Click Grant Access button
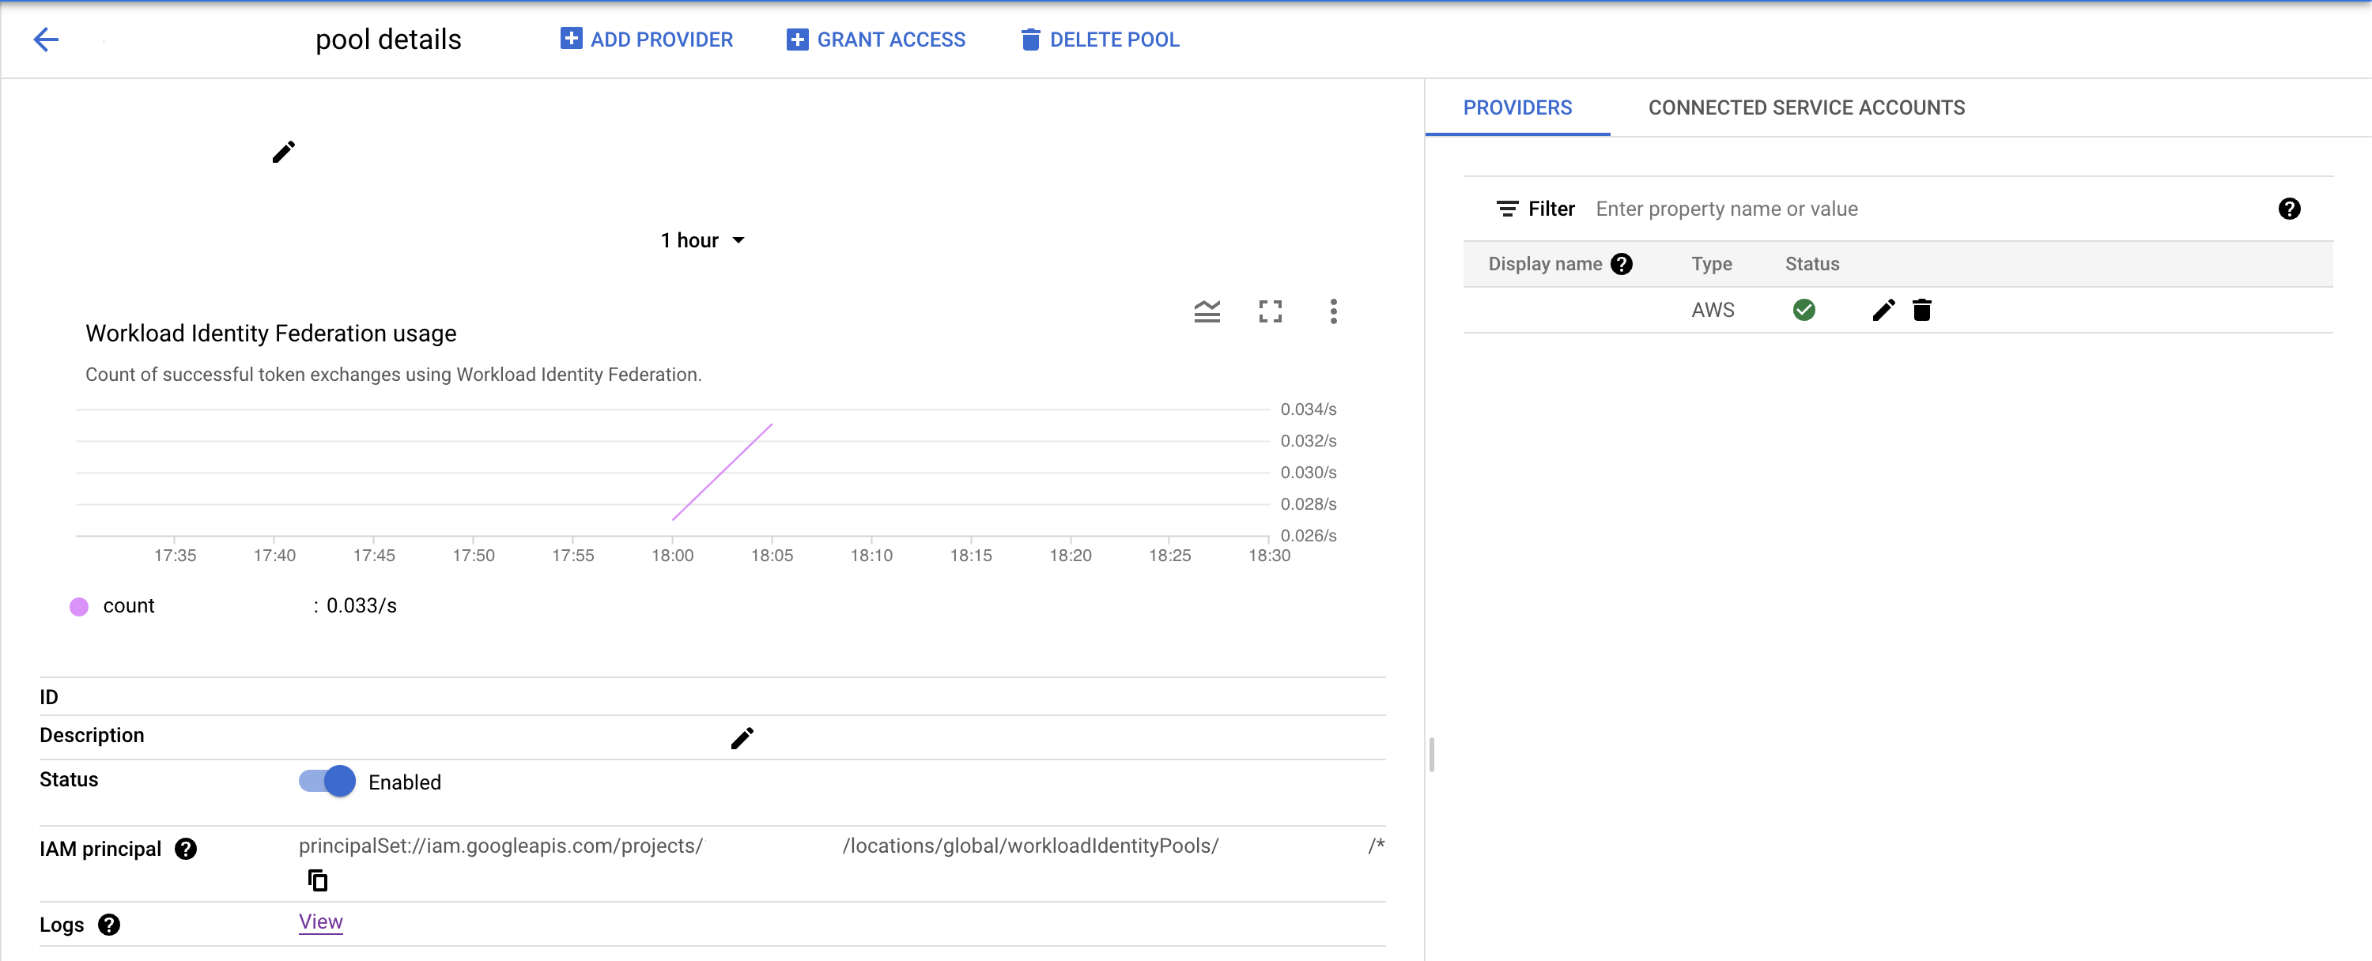This screenshot has width=2372, height=961. tap(876, 40)
